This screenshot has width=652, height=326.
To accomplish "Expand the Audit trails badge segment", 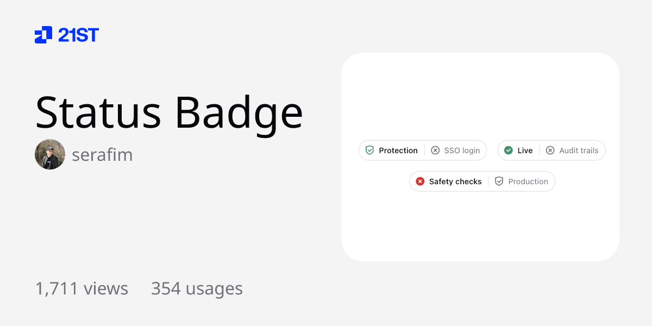I will point(573,150).
